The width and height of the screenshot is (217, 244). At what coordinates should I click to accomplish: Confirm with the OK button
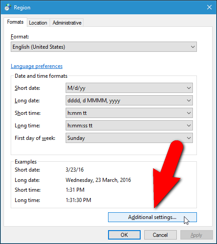click(124, 235)
